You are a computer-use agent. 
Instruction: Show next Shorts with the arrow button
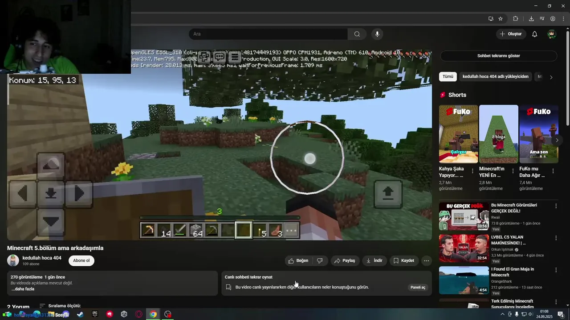557,140
